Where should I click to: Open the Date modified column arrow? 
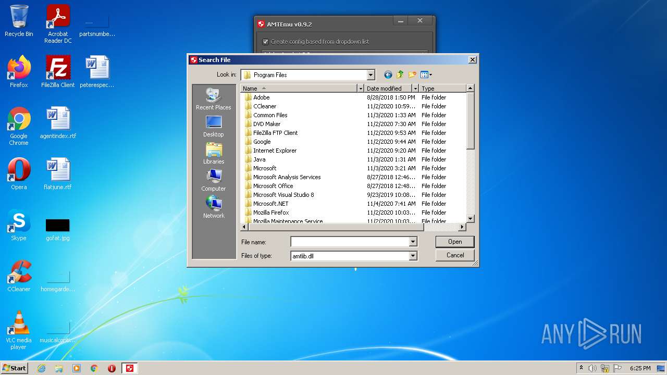coord(415,89)
